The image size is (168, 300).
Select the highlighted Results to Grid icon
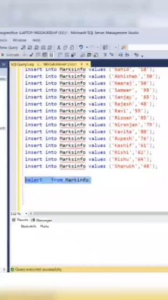coord(89,55)
